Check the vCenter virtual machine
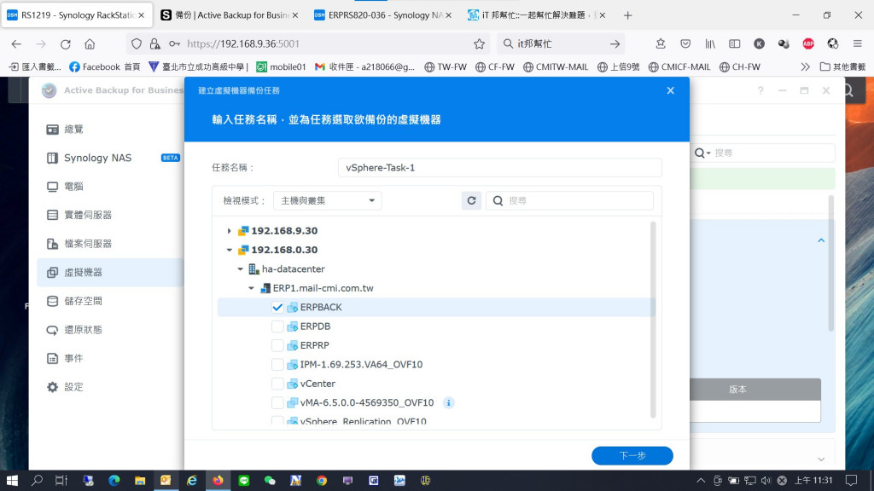The height and width of the screenshot is (491, 874). [x=277, y=384]
